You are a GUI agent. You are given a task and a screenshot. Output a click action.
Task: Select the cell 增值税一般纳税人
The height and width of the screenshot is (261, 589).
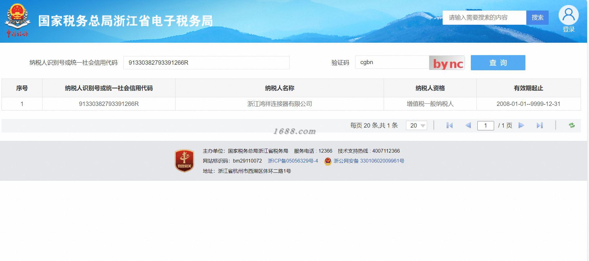[x=430, y=104]
